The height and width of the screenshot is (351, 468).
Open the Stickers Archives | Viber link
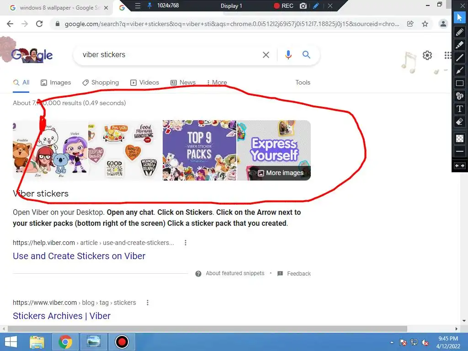(62, 316)
